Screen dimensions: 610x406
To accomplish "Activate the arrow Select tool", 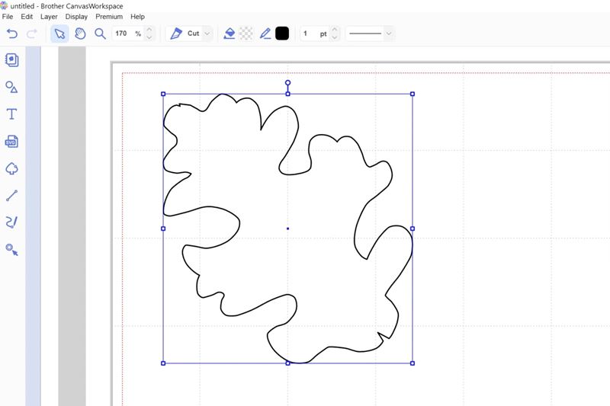I will coord(59,34).
